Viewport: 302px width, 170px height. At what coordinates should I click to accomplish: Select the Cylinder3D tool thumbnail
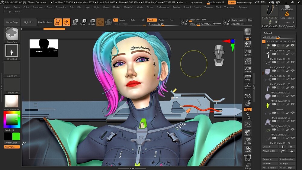point(287,8)
